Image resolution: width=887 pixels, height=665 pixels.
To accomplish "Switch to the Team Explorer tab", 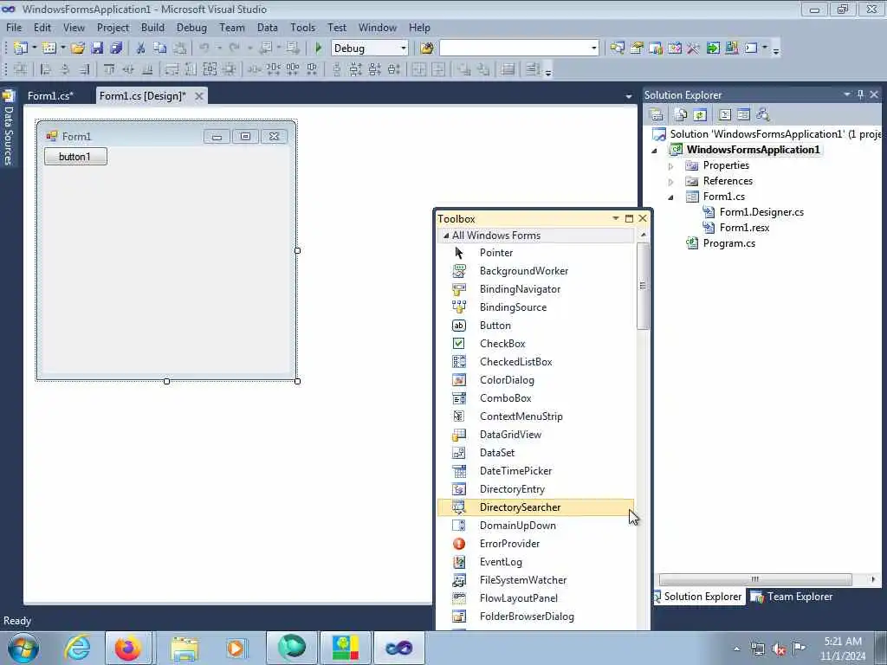I will 792,597.
